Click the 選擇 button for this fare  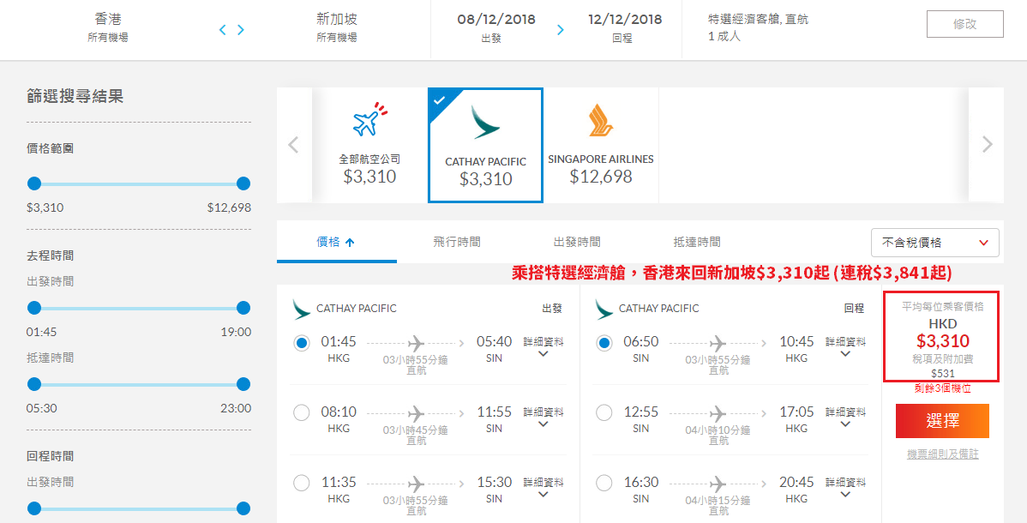[x=942, y=421]
